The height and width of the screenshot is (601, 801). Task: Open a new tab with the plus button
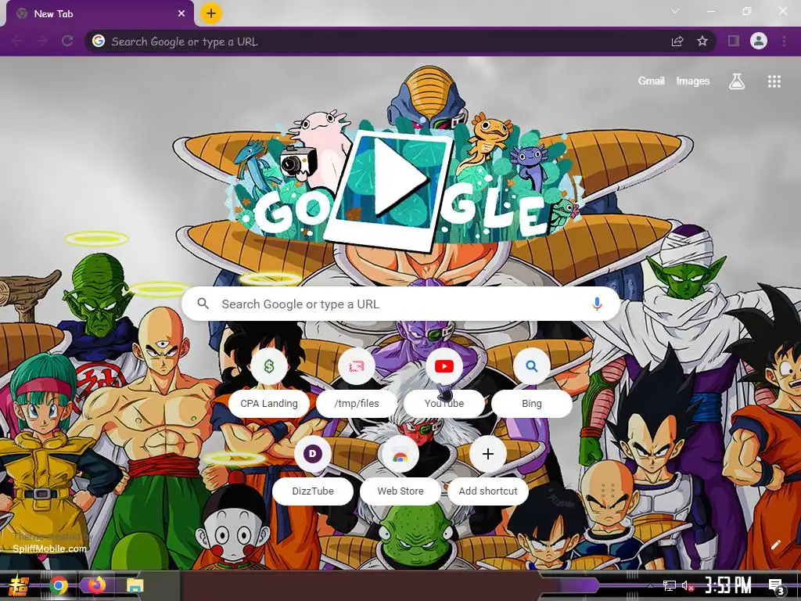click(211, 13)
